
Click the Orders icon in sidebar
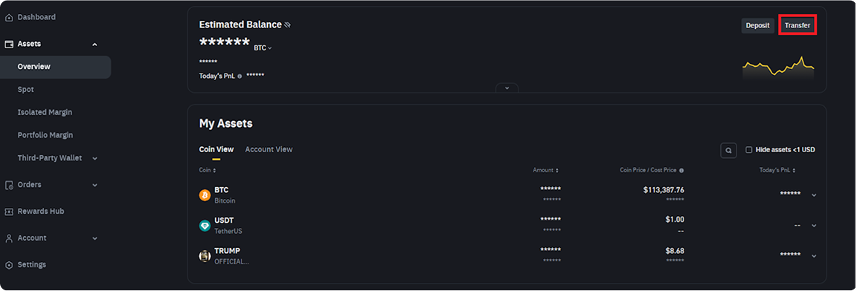9,186
